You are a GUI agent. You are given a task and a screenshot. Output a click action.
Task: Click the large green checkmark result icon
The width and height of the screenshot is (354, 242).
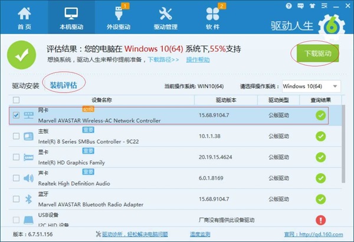click(x=21, y=55)
